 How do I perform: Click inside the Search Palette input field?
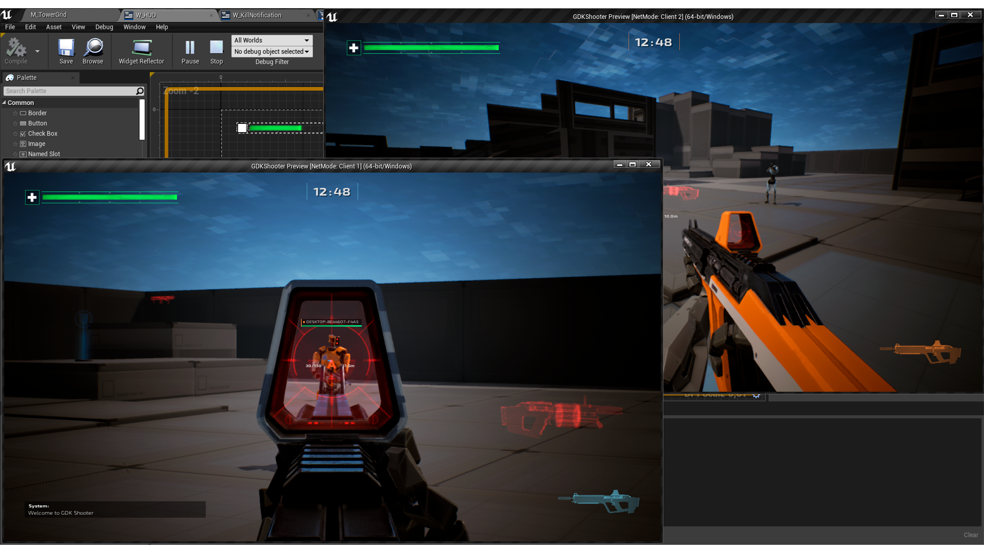click(x=67, y=91)
